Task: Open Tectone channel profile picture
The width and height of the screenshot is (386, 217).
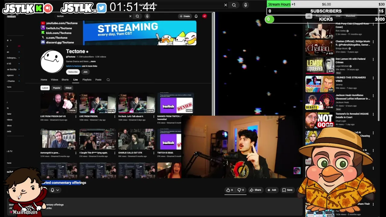Action: (52, 61)
